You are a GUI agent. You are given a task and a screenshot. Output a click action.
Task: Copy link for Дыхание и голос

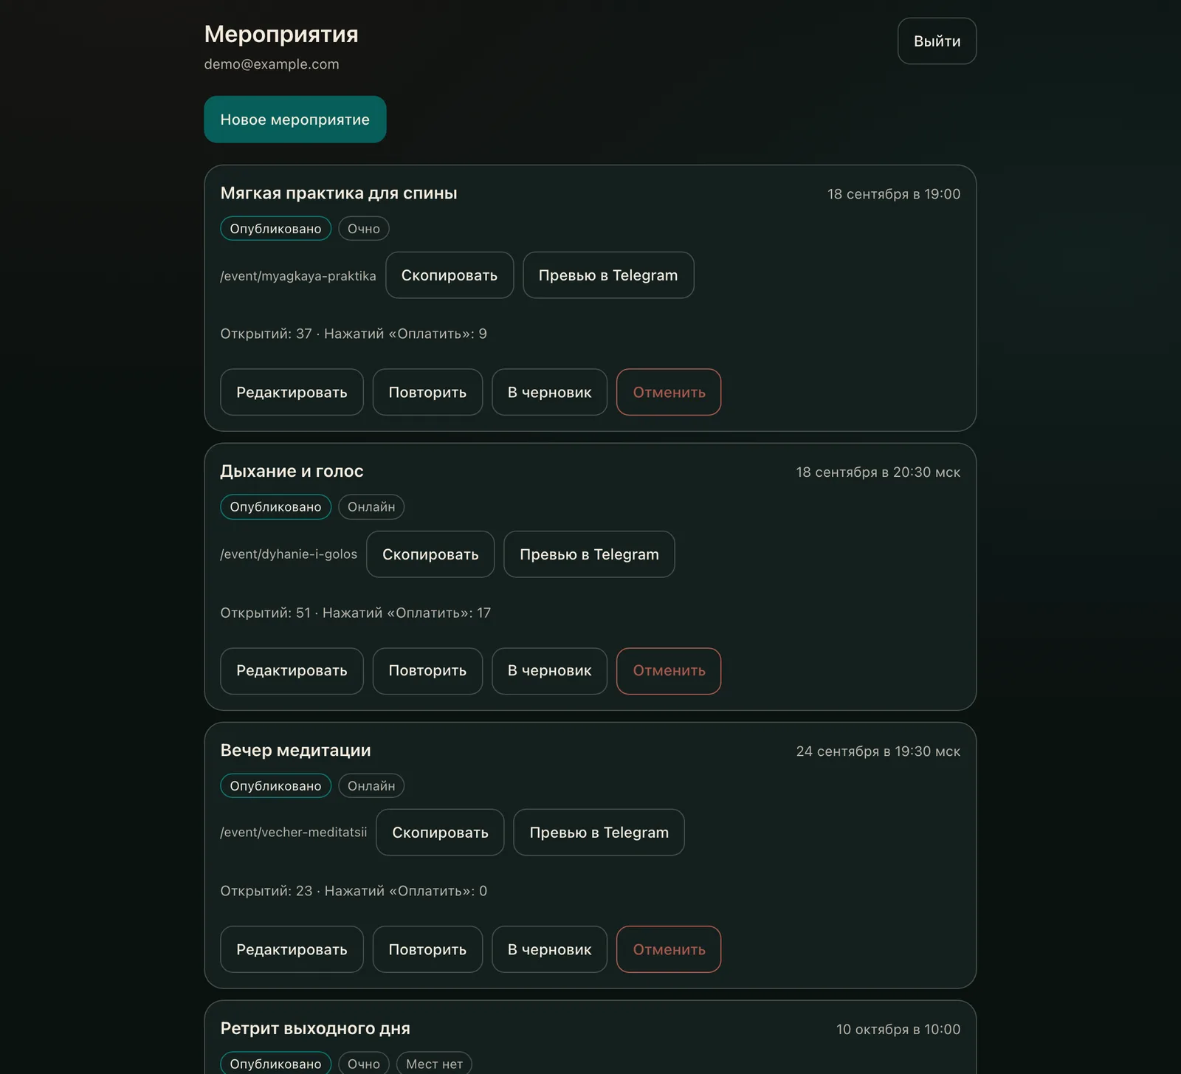coord(430,554)
